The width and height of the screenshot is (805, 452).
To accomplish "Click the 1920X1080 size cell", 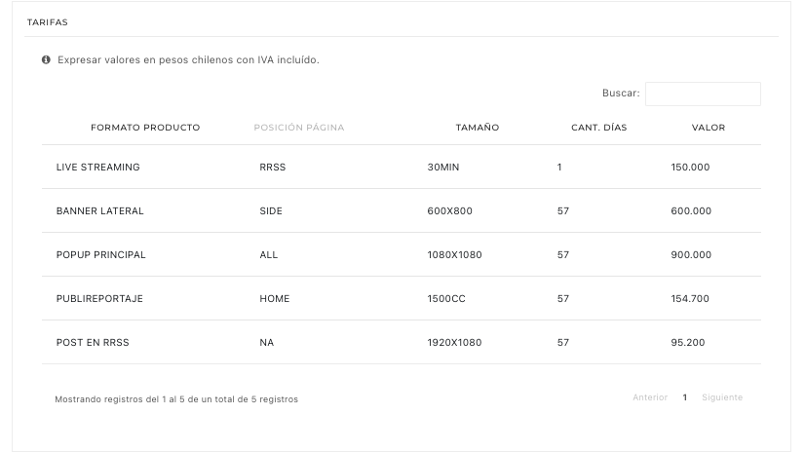I will (454, 343).
